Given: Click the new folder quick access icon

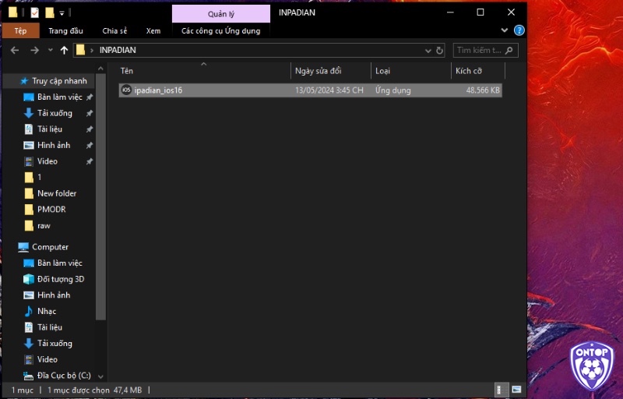Looking at the screenshot, I should click(x=50, y=12).
